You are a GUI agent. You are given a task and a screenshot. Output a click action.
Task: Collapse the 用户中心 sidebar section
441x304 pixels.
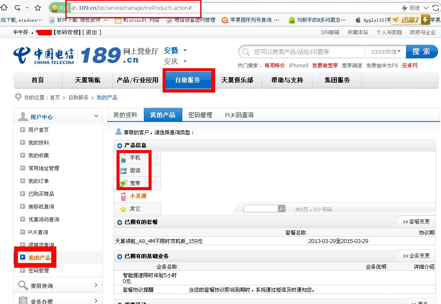(96, 116)
